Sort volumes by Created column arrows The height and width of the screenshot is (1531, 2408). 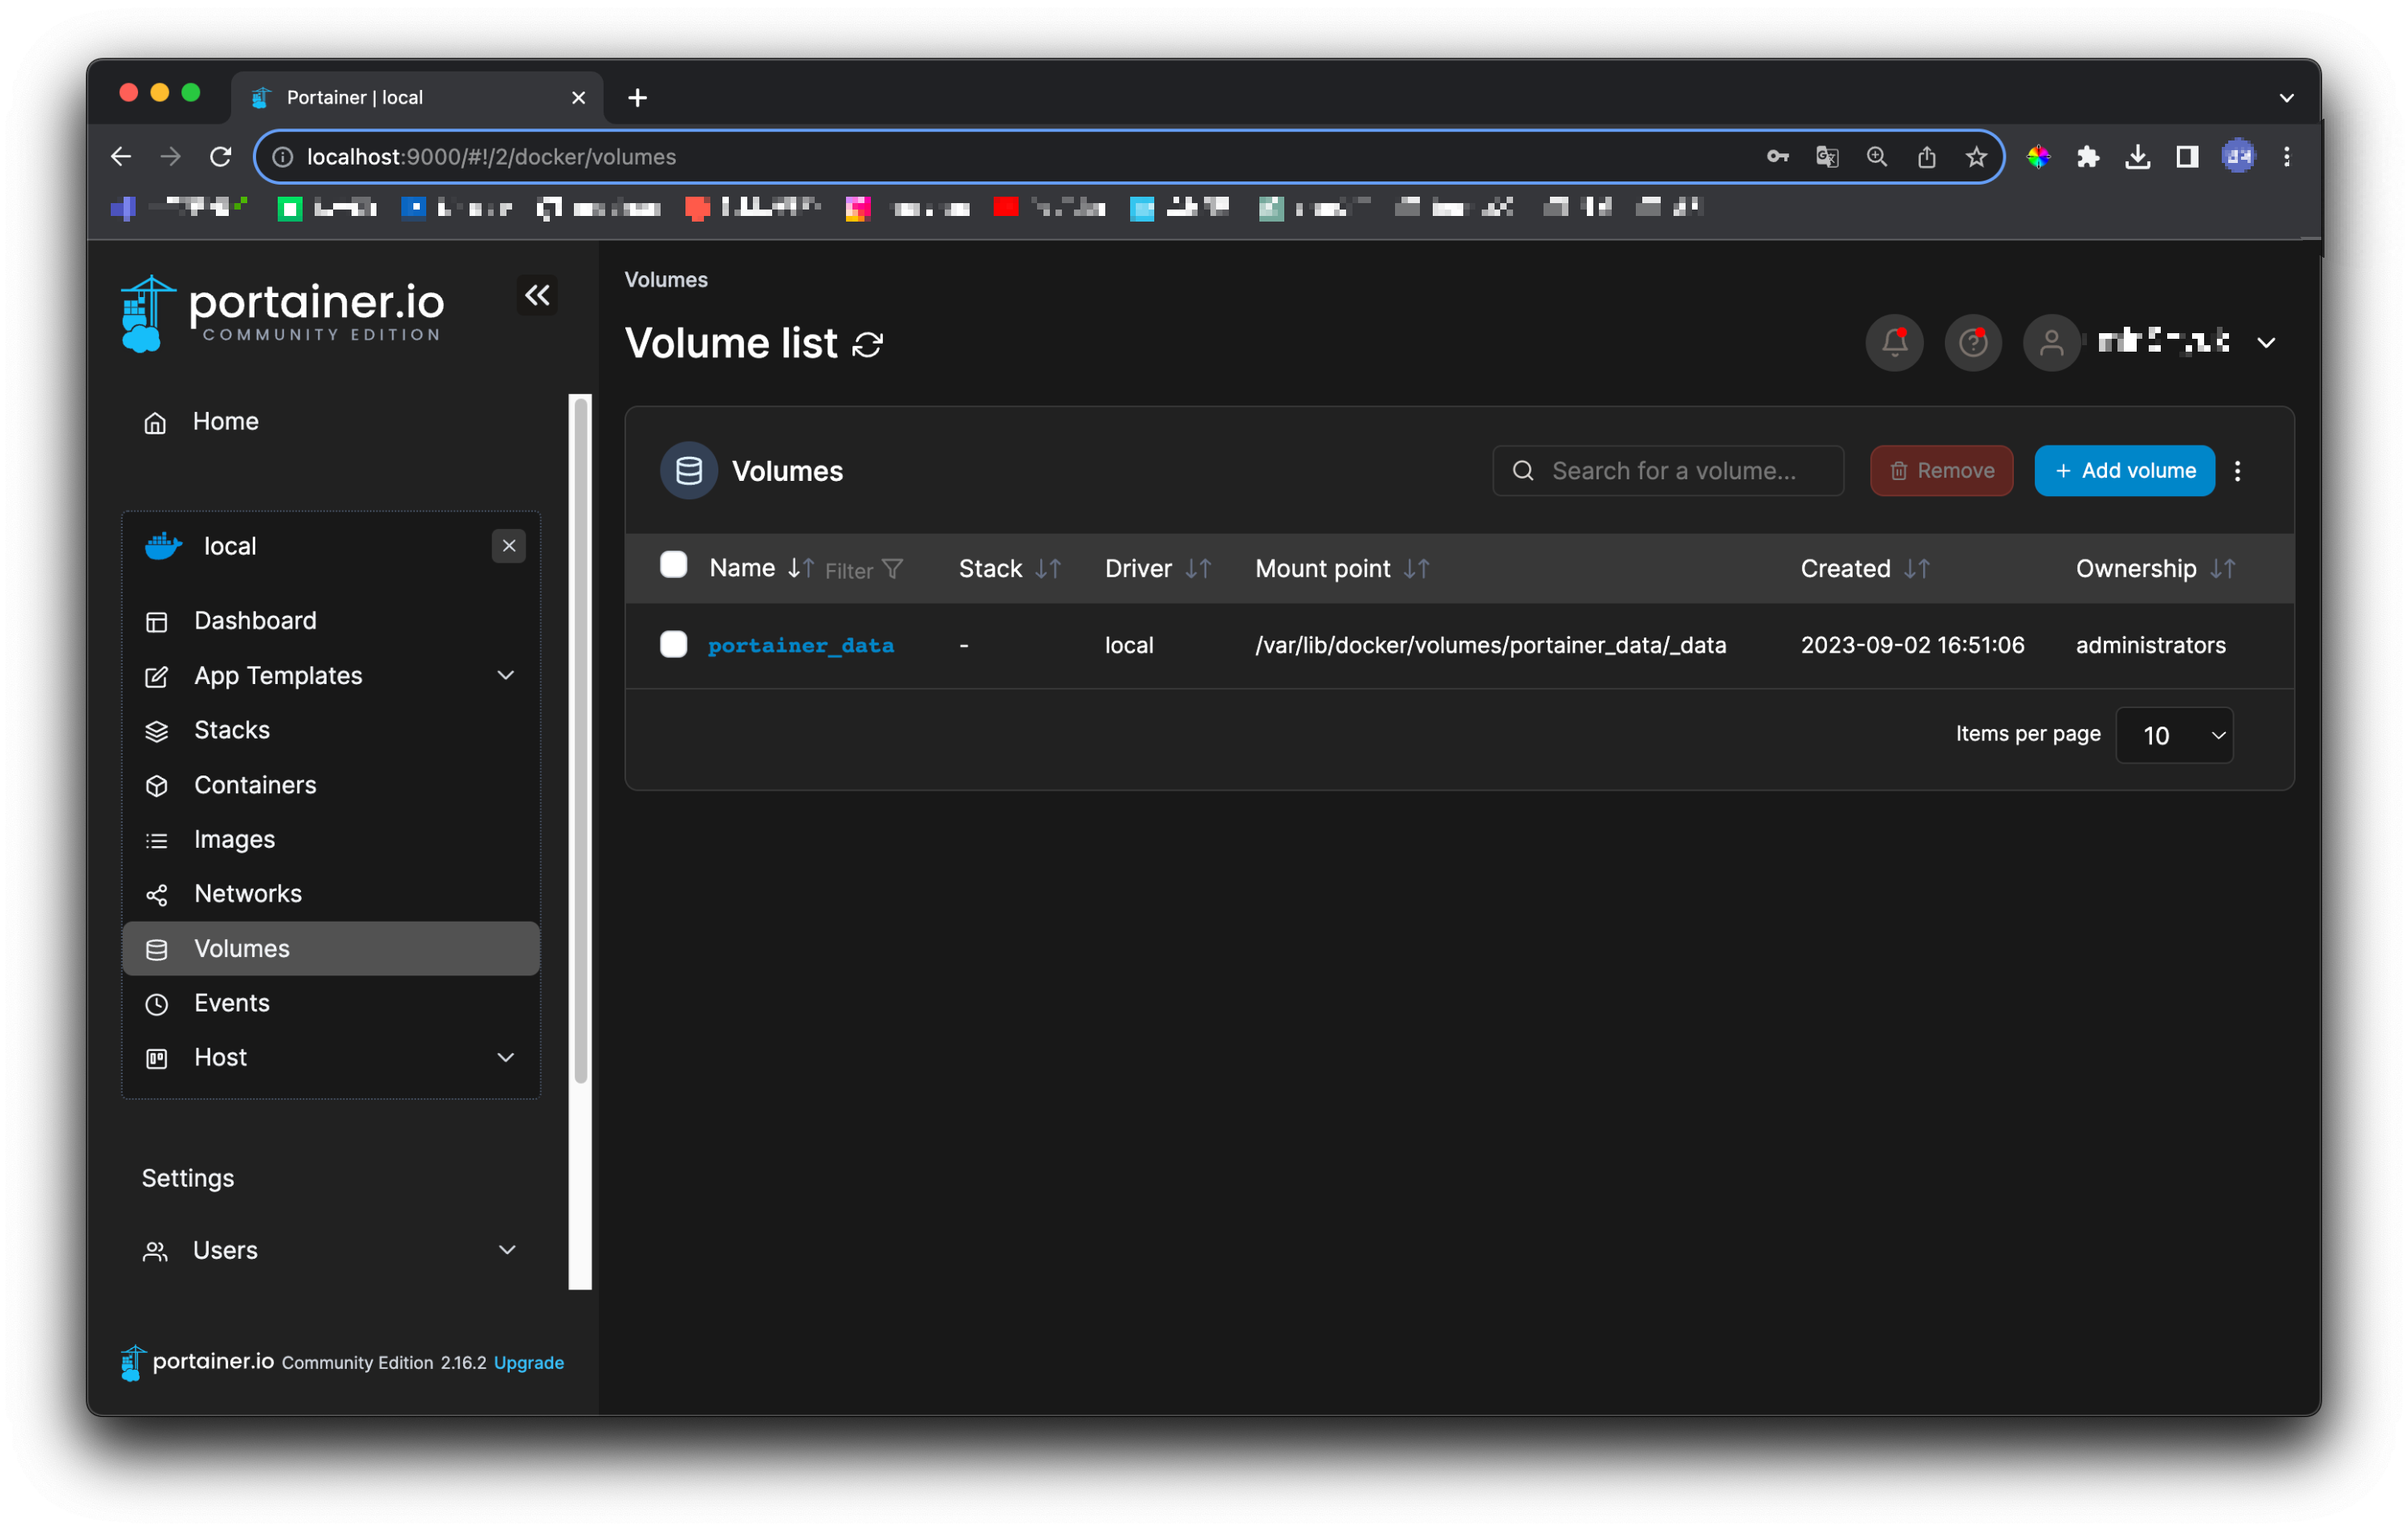[x=1916, y=569]
